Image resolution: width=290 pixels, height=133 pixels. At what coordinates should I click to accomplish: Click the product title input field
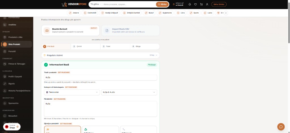click(x=101, y=78)
